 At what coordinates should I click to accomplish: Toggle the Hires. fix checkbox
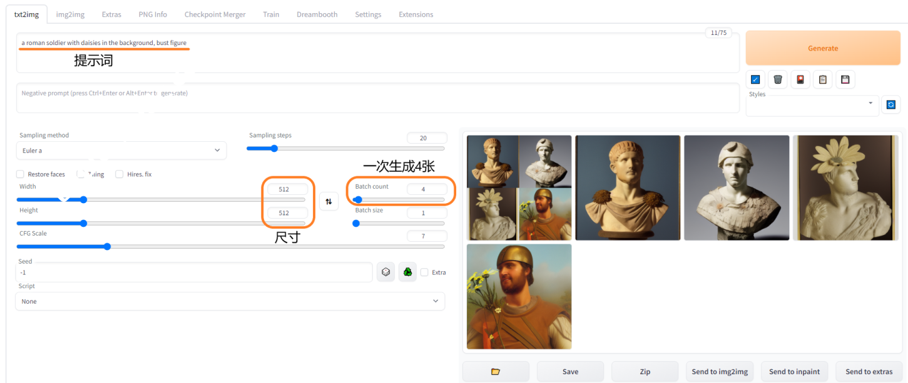(x=120, y=174)
